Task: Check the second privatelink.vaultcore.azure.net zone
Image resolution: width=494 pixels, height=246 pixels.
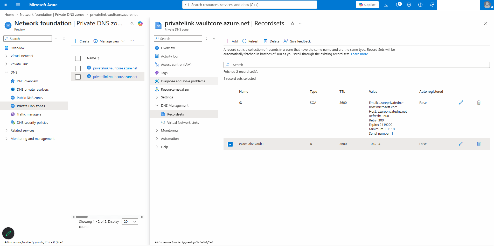Action: point(78,77)
